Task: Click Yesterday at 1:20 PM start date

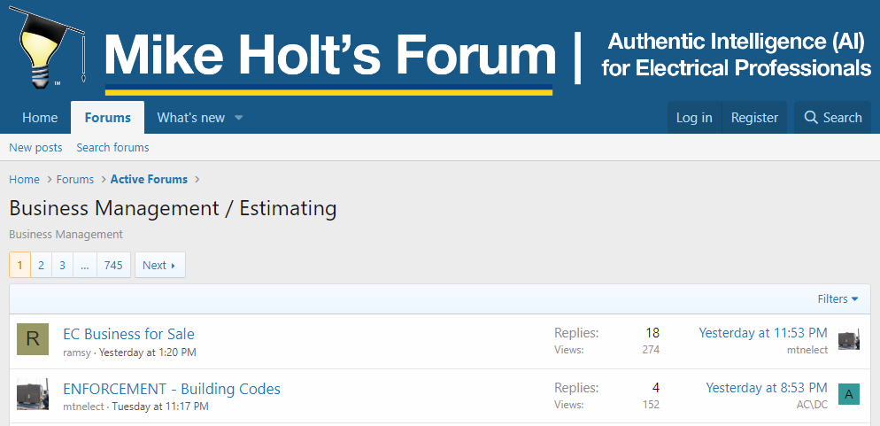Action: click(148, 352)
